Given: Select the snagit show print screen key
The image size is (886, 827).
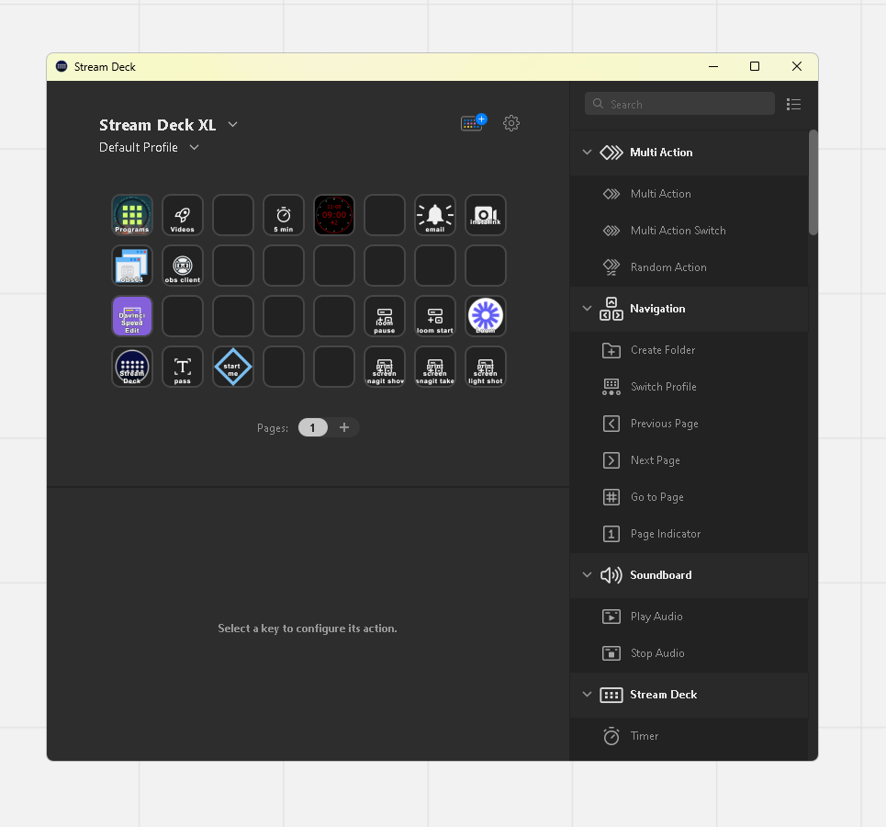Looking at the screenshot, I should pos(384,367).
